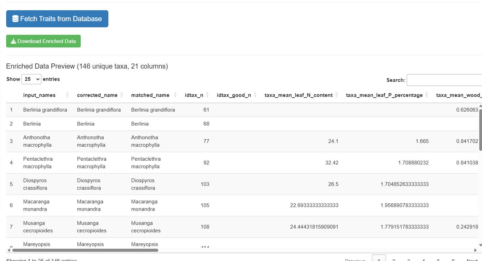Select the Pentaclethra macrophylla input name cell
Screen dimensions: 482x261
pos(38,163)
